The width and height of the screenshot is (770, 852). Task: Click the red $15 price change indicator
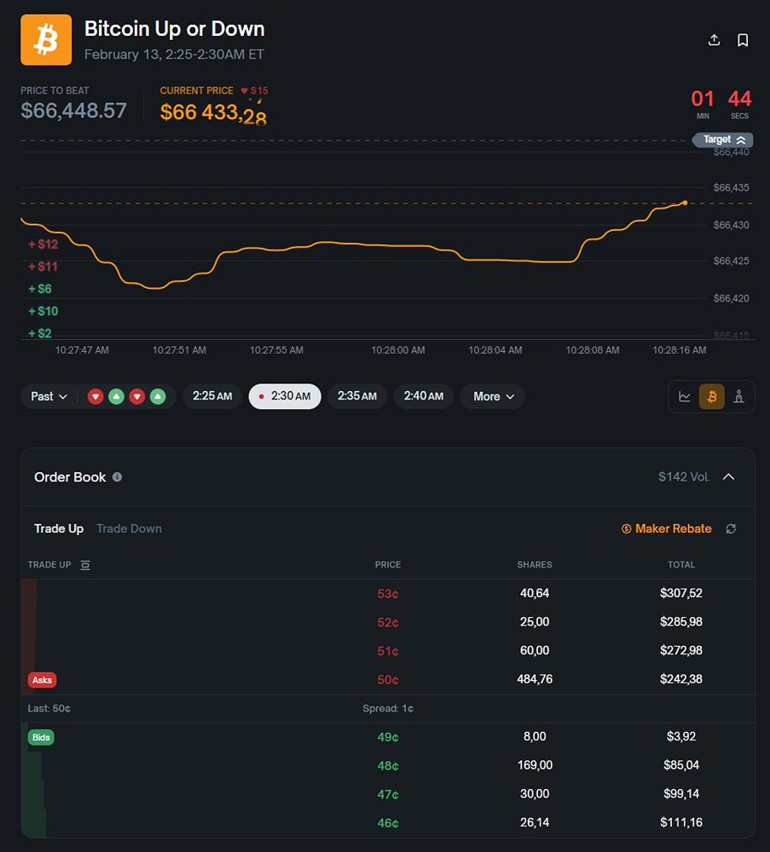click(254, 91)
